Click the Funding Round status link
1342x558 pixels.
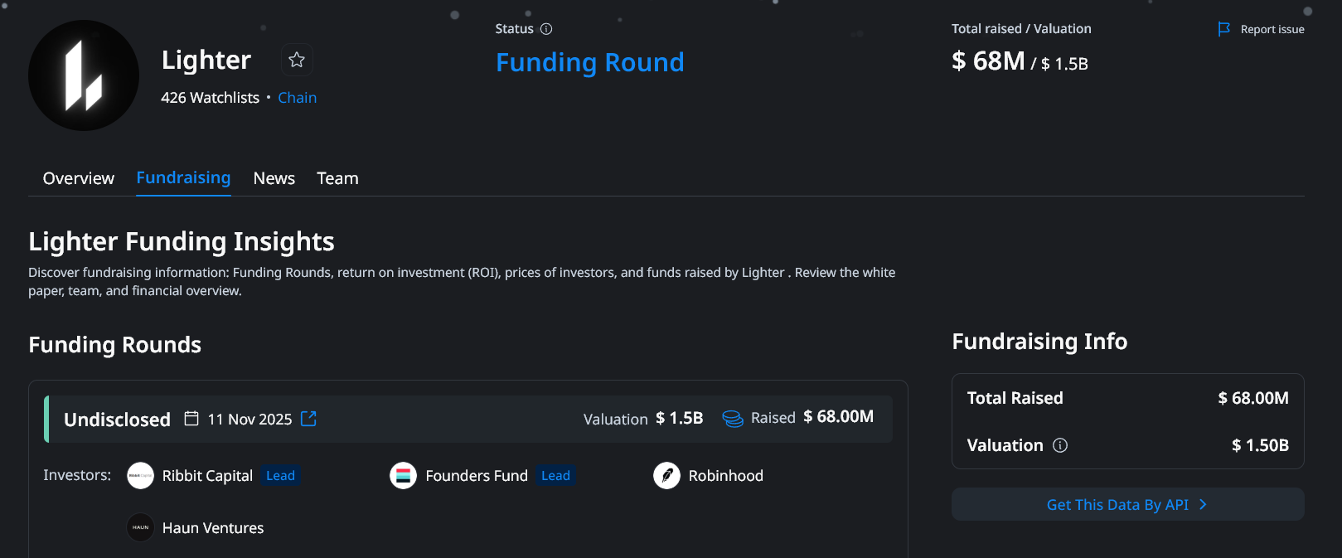click(589, 62)
